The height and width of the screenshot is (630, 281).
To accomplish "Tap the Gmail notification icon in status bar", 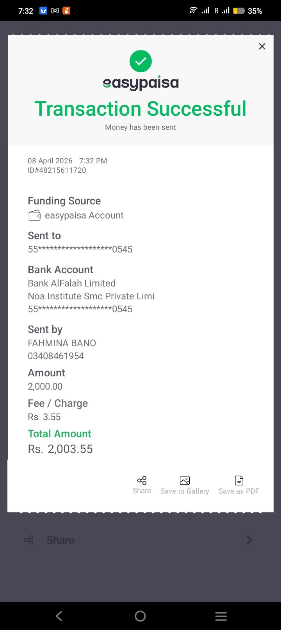I will (x=55, y=11).
